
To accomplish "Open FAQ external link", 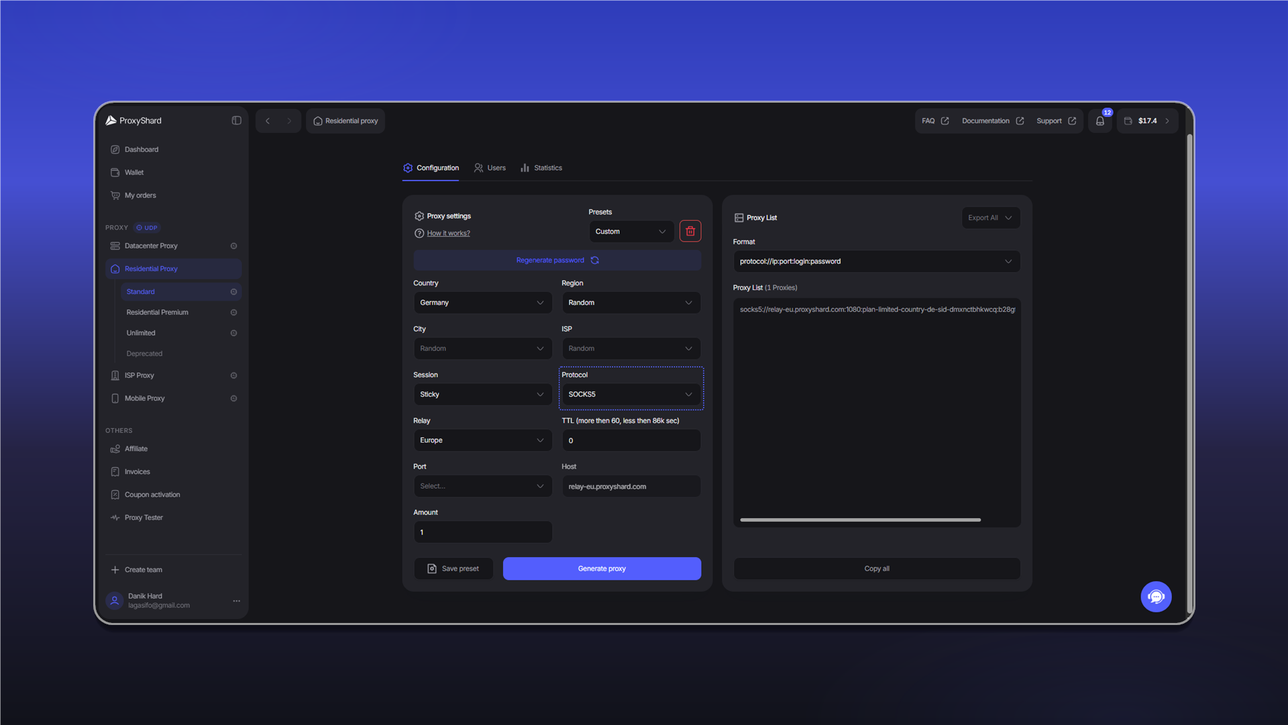I will coord(935,121).
